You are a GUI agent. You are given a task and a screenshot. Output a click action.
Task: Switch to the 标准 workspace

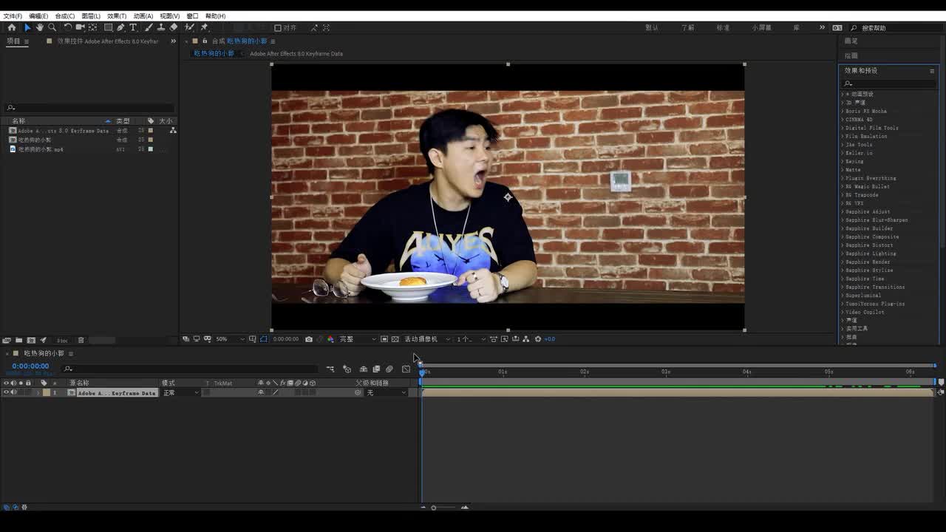coord(724,27)
